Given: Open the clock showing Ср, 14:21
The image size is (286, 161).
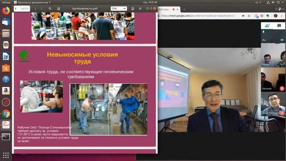Looking at the screenshot, I should (x=150, y=2).
